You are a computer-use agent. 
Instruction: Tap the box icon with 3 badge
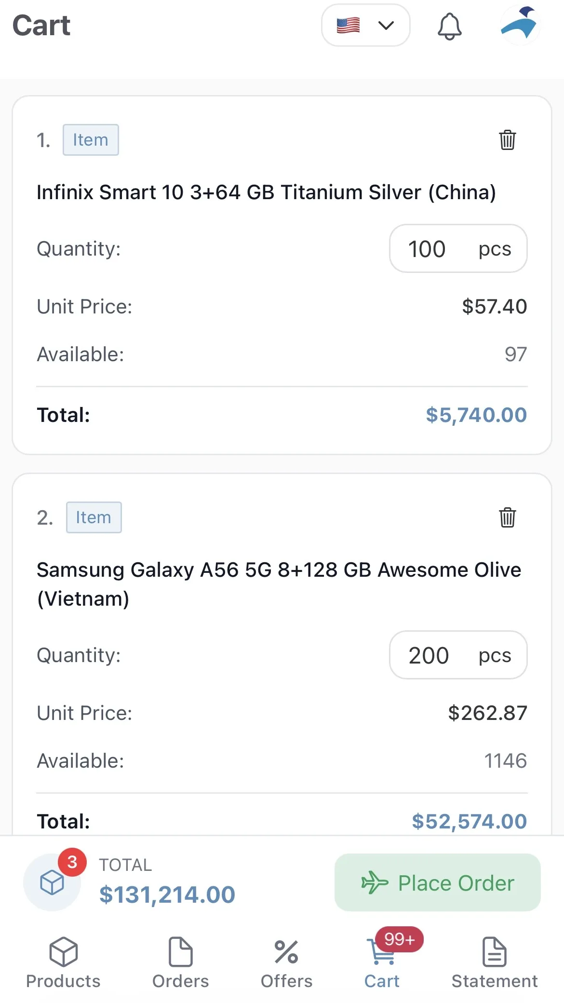(x=52, y=882)
